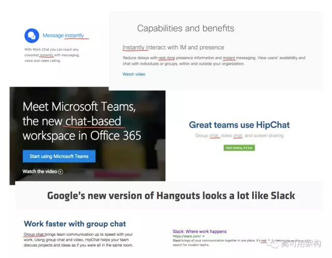Click Meet Microsoft Teams headline text
The image size is (332, 258).
[82, 121]
